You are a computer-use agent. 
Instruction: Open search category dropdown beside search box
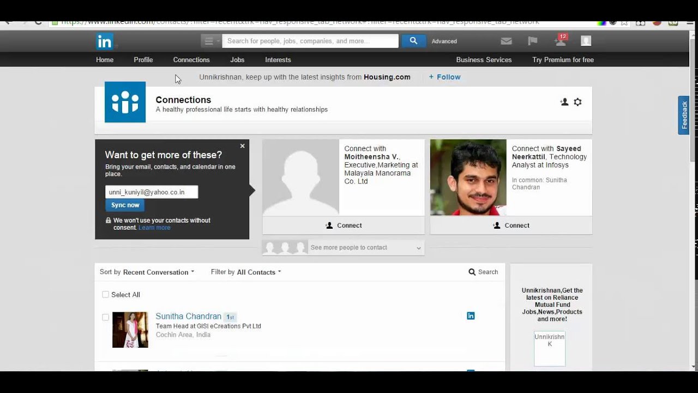(x=210, y=41)
